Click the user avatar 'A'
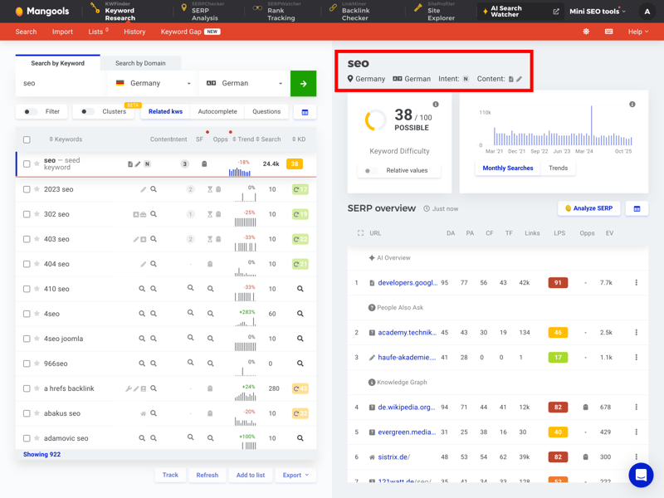This screenshot has width=664, height=498. point(647,12)
